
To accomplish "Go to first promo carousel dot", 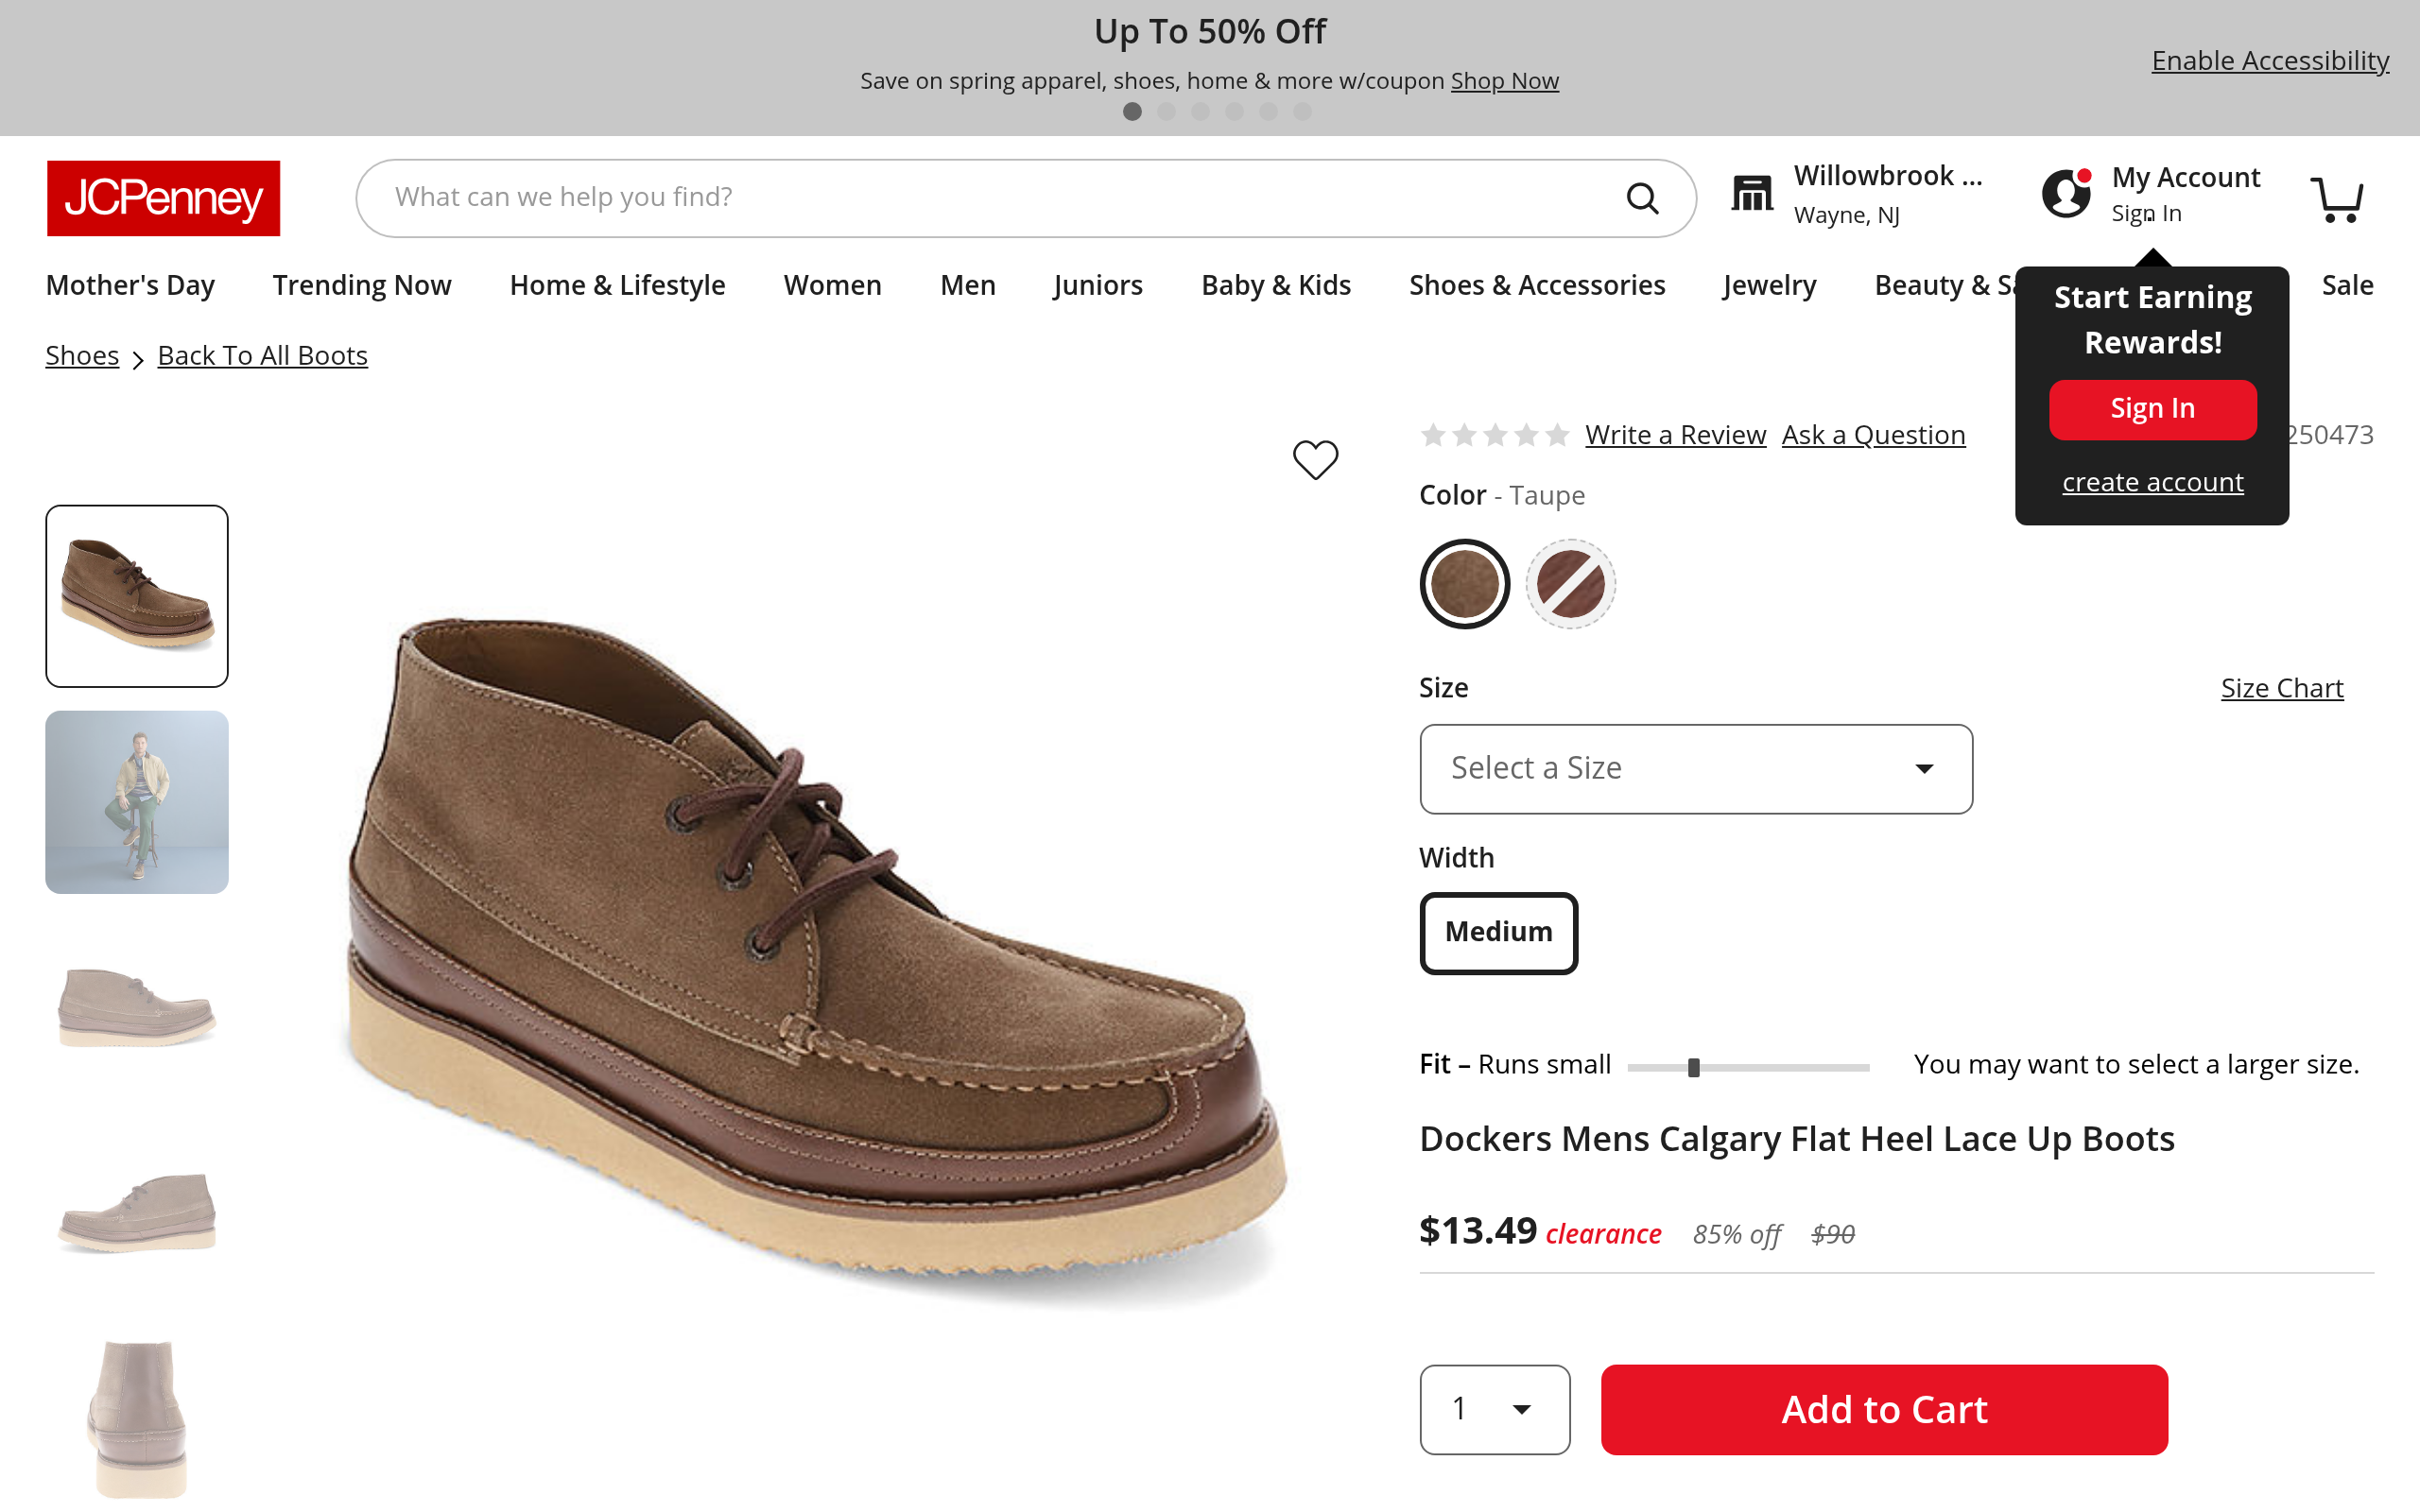I will click(x=1132, y=112).
